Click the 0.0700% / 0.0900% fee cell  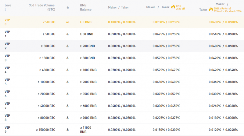point(122,70)
